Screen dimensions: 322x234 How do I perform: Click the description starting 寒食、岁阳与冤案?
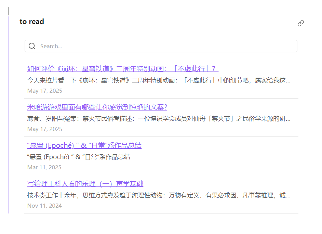coord(159,119)
